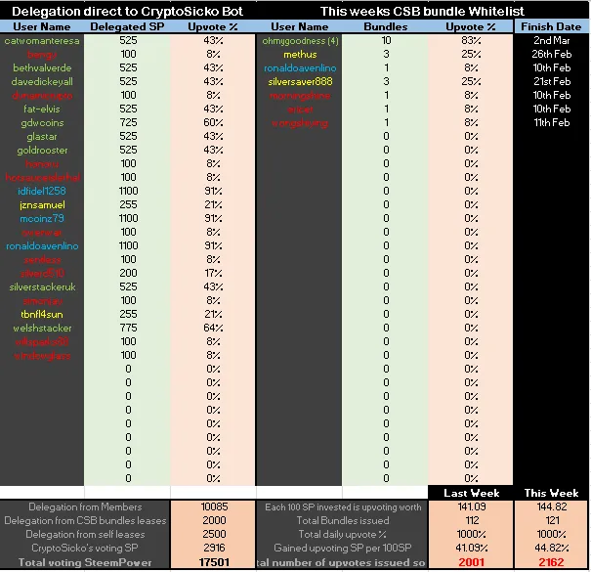This screenshot has width=591, height=572.
Task: Click the 775 delegated SP for welshstacker
Action: pyautogui.click(x=128, y=328)
